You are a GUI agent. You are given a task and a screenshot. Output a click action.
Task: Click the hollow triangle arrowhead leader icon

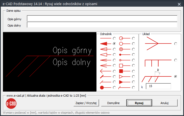105,55
